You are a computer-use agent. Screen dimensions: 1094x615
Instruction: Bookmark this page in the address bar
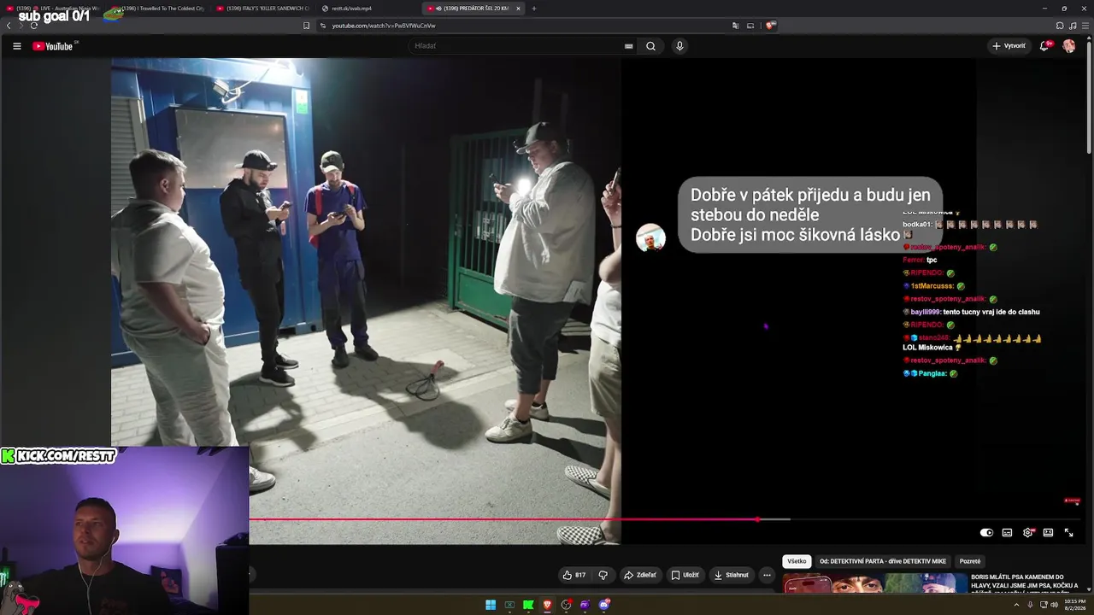(306, 26)
